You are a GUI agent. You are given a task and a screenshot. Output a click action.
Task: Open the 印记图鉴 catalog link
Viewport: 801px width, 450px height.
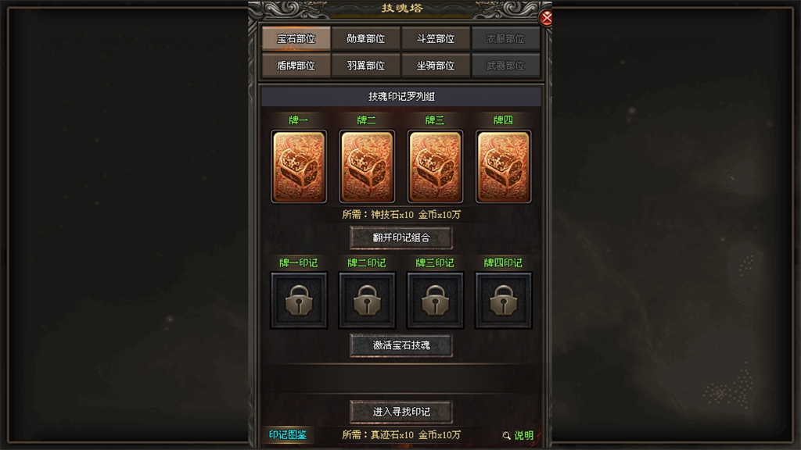[288, 434]
